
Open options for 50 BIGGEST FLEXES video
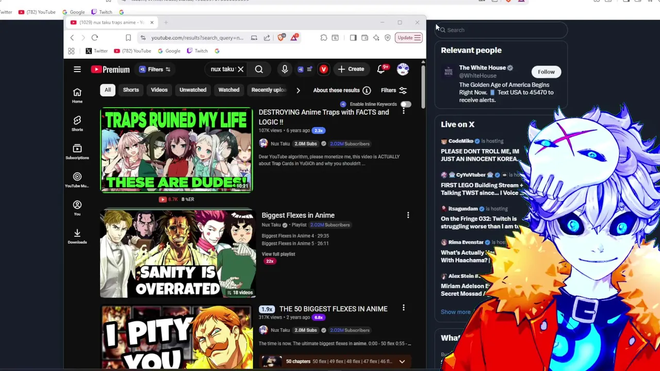pyautogui.click(x=404, y=308)
